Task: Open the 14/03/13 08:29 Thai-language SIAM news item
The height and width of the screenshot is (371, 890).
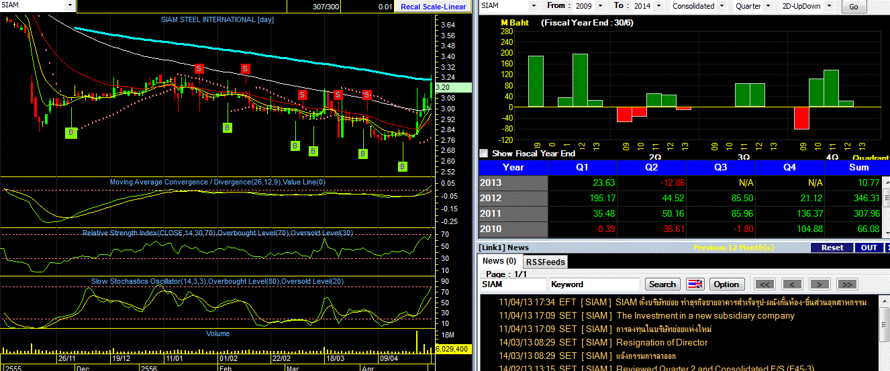Action: (x=587, y=356)
